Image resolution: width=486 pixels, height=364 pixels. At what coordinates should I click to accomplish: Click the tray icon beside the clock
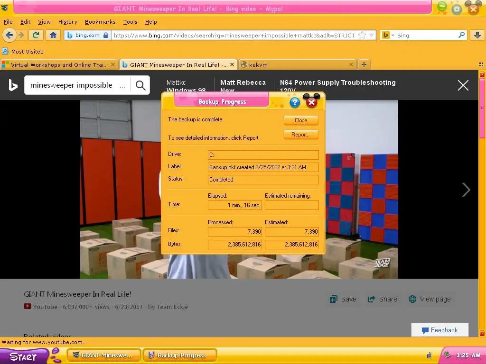pyautogui.click(x=447, y=355)
